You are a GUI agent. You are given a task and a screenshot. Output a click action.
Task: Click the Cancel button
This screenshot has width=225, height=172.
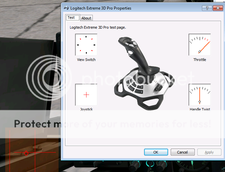(x=183, y=152)
